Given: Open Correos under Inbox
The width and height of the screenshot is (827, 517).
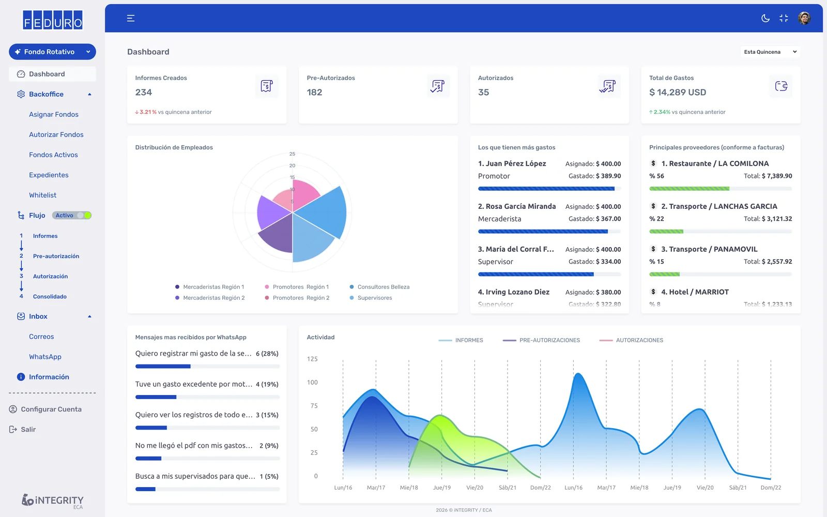Looking at the screenshot, I should 41,337.
